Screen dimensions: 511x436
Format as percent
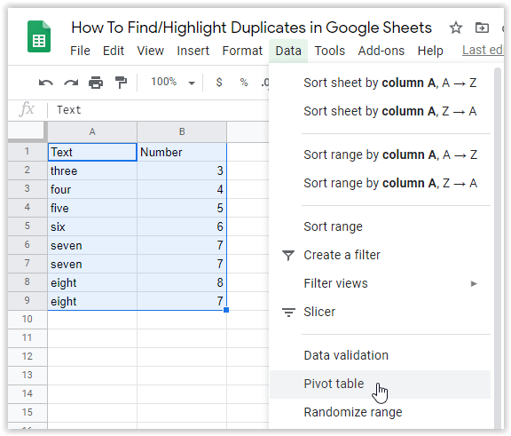[244, 82]
